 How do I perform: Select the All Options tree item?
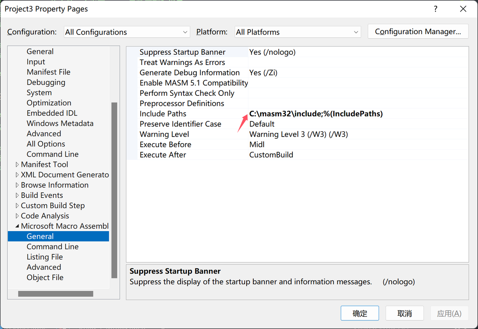(46, 144)
